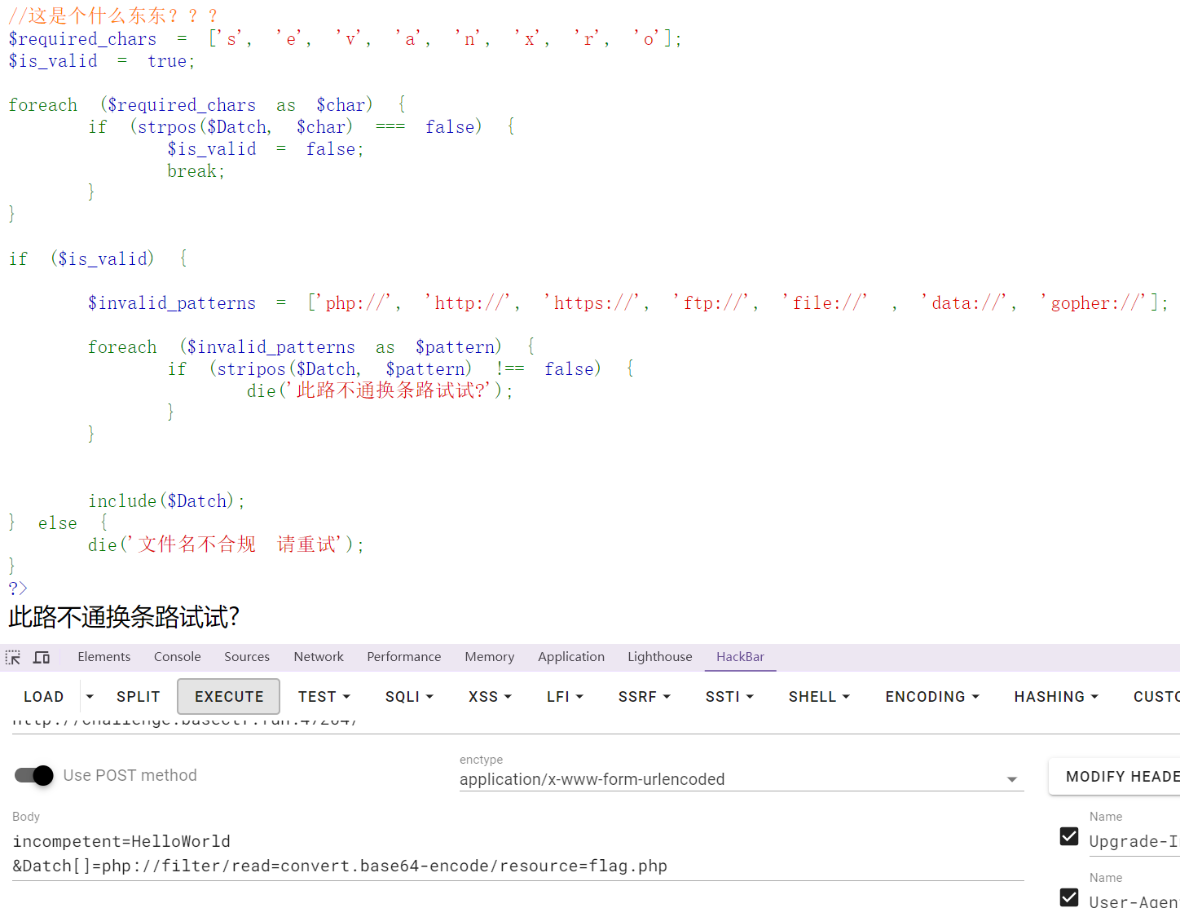Click the output text '此路不通换条路试试?'
The image size is (1180, 908).
point(124,617)
